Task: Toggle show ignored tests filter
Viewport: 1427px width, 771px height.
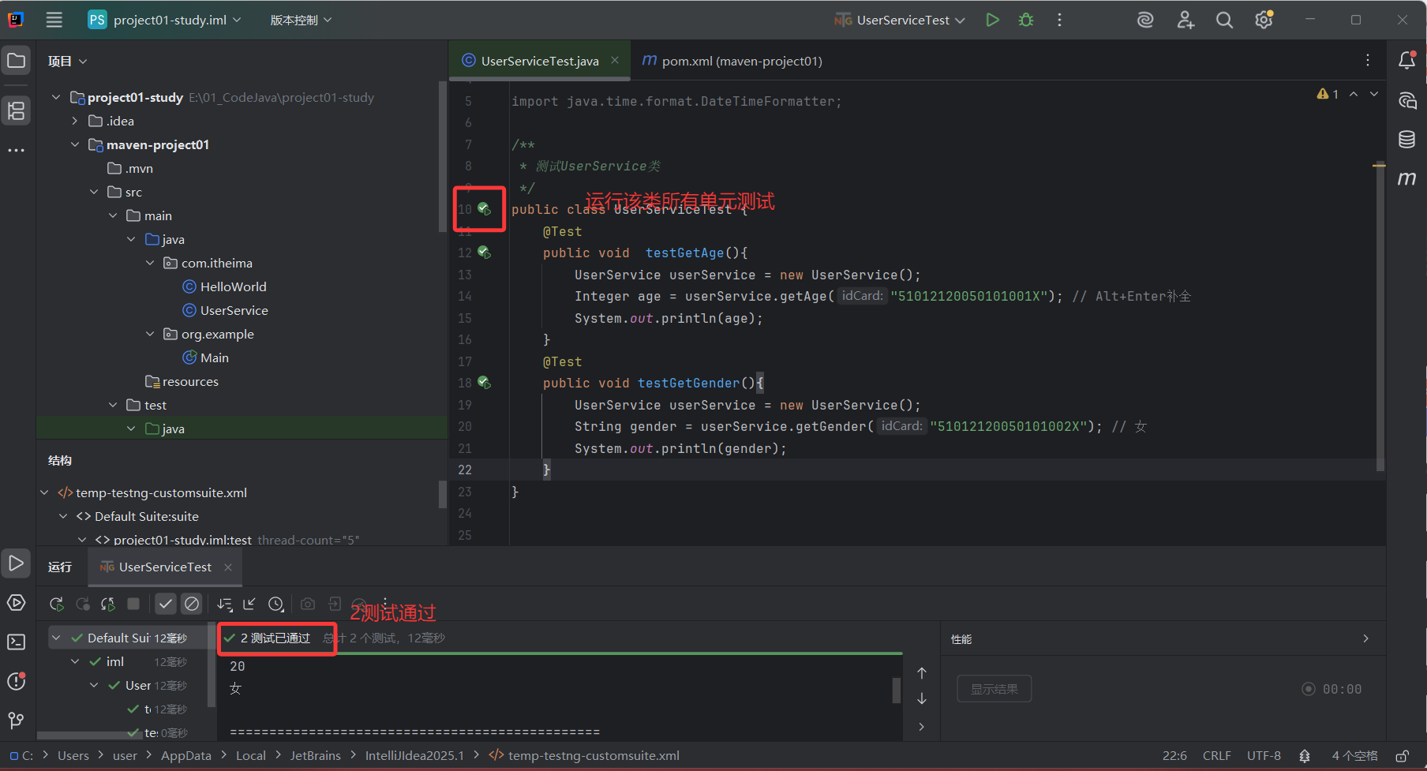Action: point(191,604)
